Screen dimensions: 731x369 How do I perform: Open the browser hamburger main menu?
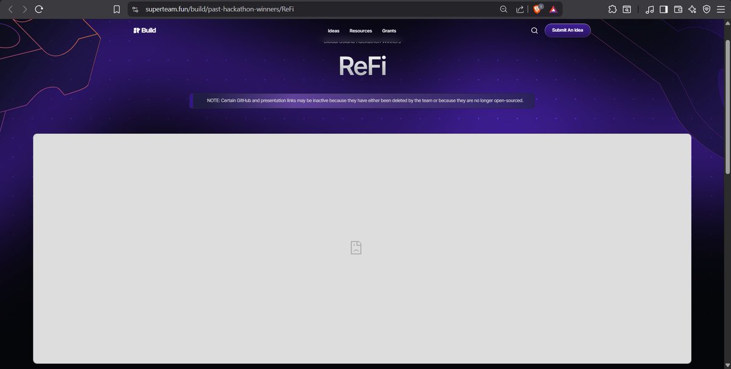(x=721, y=9)
